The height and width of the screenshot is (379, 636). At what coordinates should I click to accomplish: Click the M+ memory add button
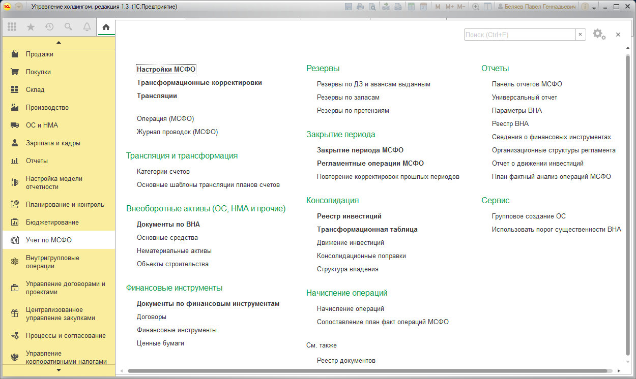click(449, 7)
